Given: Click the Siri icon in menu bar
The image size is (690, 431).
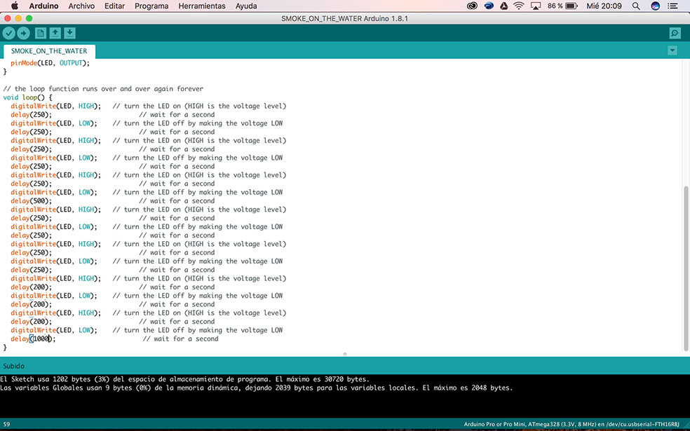Looking at the screenshot, I should (655, 6).
